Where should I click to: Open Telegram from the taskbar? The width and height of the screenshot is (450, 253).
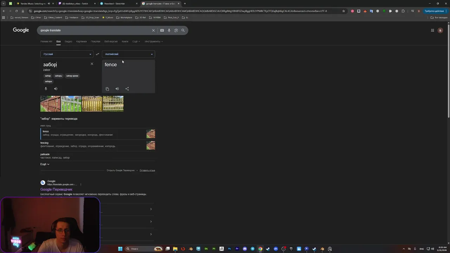(252, 249)
